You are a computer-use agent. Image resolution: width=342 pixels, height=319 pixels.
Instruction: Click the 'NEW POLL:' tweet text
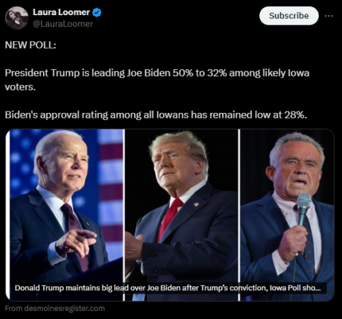tap(31, 45)
